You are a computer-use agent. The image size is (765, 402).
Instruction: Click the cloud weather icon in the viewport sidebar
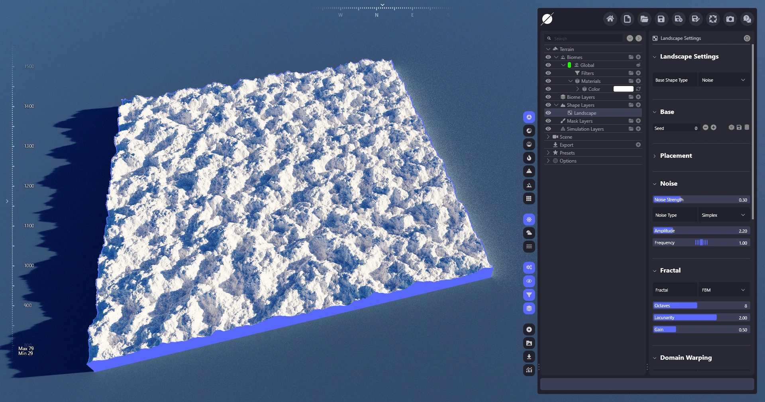pyautogui.click(x=529, y=233)
